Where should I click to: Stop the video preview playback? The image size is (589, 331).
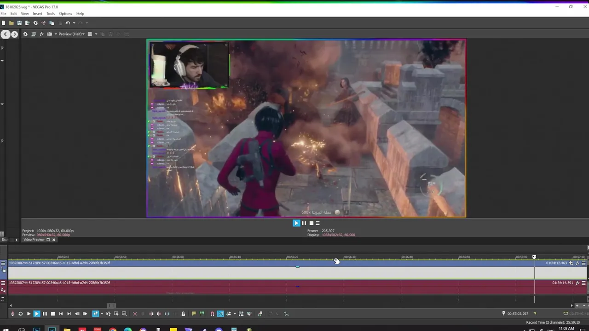[x=311, y=223]
